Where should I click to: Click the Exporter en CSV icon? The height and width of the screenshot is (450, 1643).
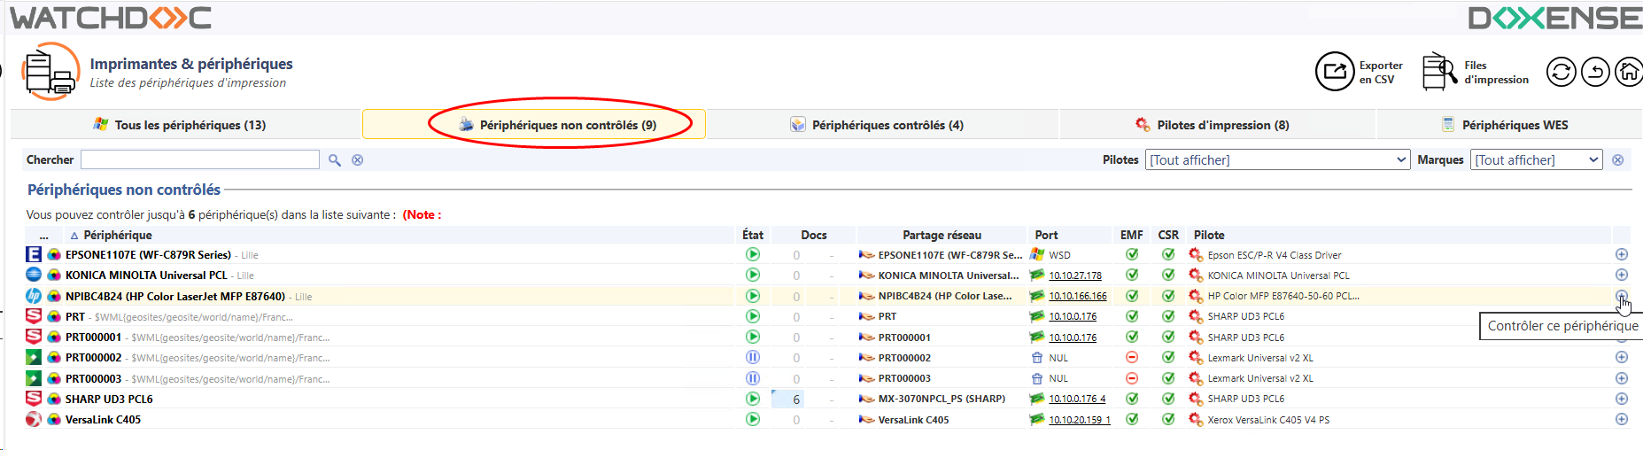coord(1334,72)
